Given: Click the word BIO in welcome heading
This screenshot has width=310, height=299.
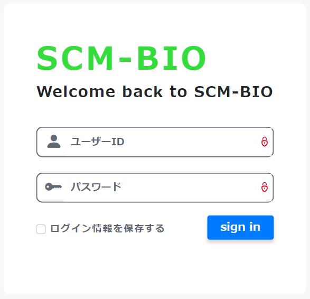Looking at the screenshot, I should coord(257,92).
